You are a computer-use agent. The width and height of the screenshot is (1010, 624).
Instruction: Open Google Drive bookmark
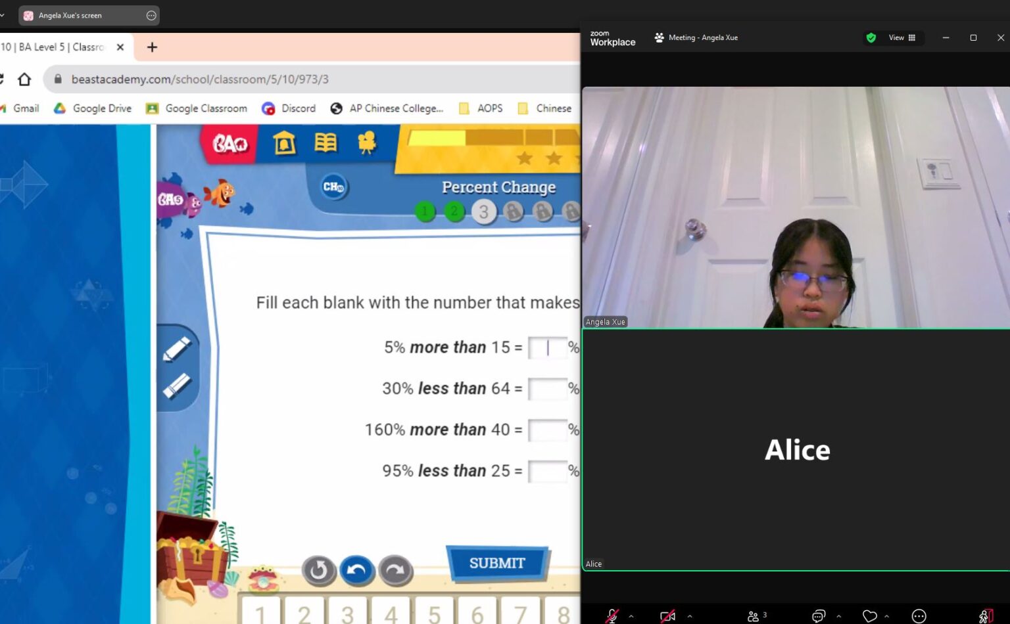coord(93,108)
